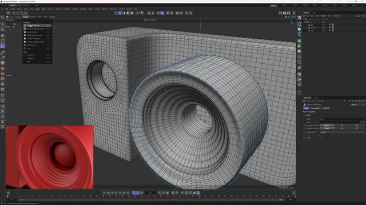Screen dimensions: 366x205
Task: Choose Quick Shading from Display menu
Action: coord(37,32)
